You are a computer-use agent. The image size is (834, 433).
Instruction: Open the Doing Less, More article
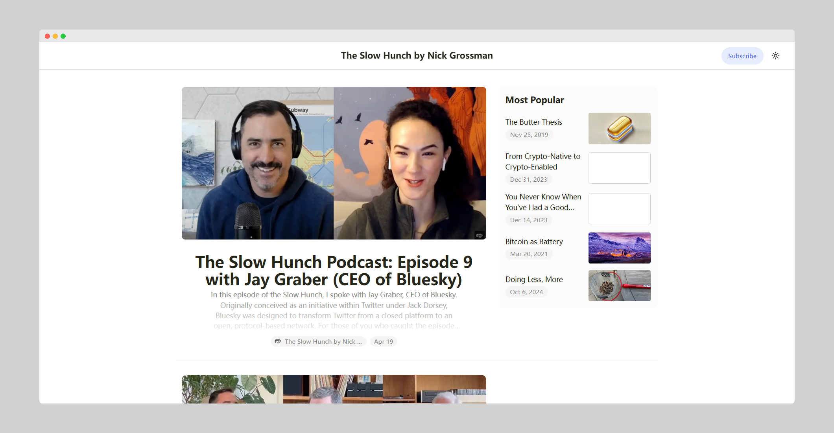534,279
